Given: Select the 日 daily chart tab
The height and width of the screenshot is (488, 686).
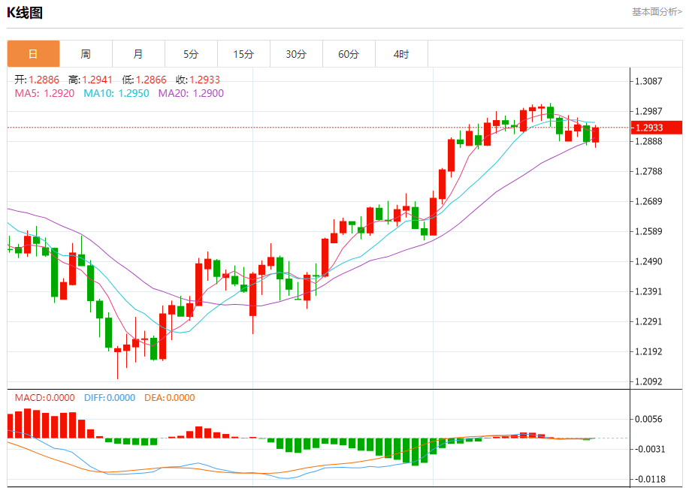Looking at the screenshot, I should (x=33, y=54).
